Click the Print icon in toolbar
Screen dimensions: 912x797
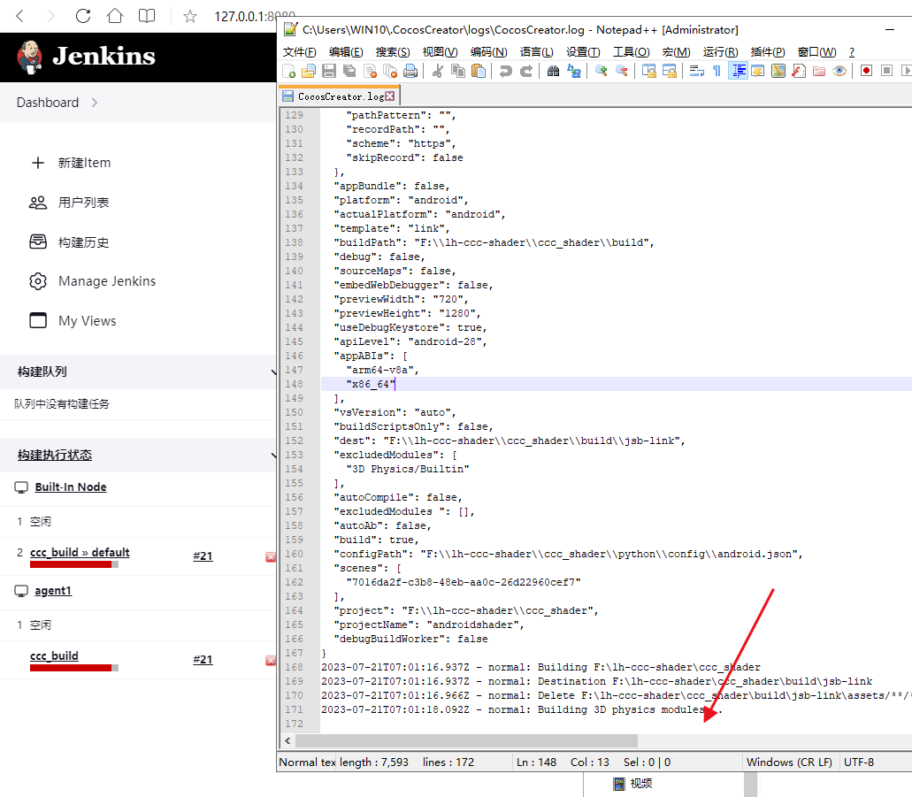pos(410,71)
